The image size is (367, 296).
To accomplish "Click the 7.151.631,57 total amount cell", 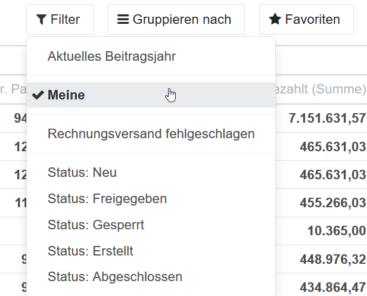I will pyautogui.click(x=327, y=118).
